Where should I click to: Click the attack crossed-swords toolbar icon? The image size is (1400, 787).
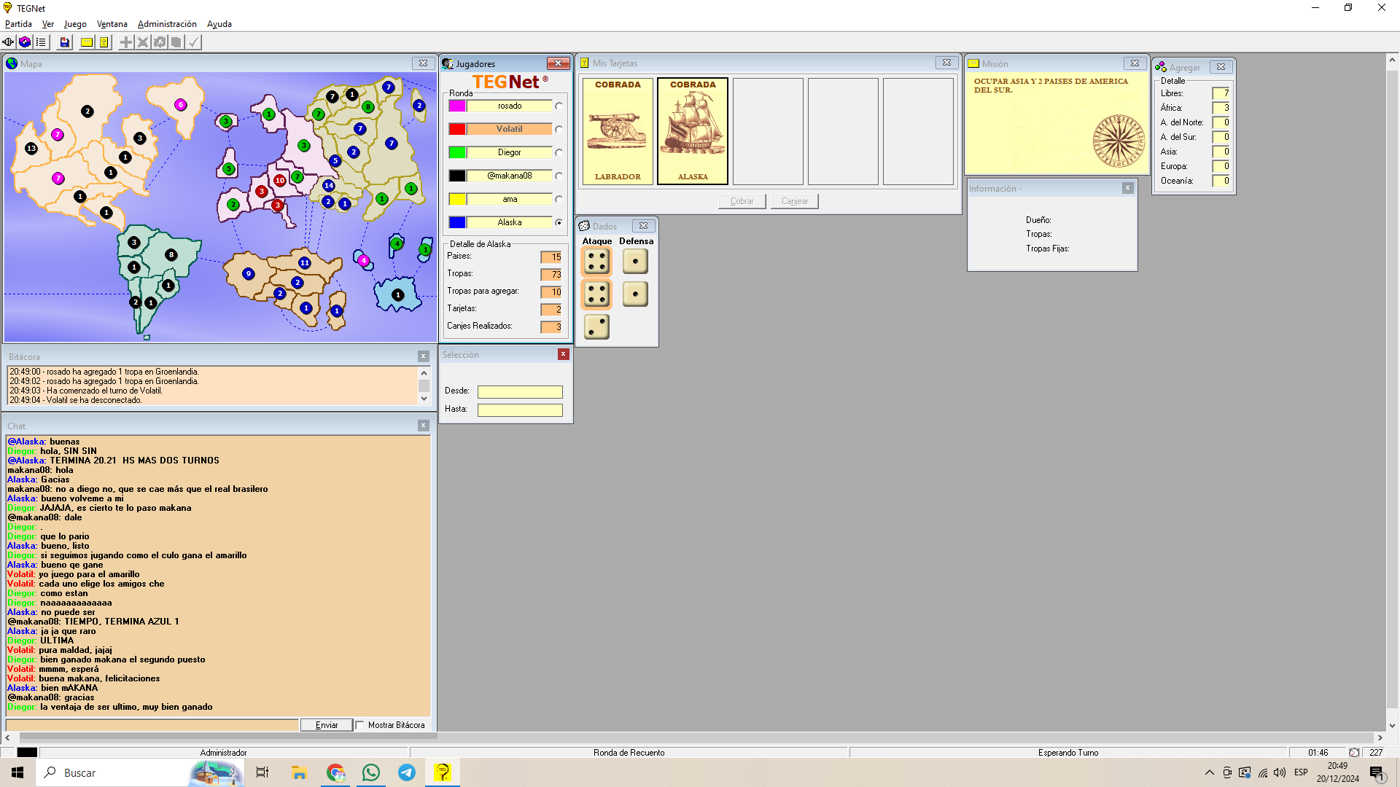click(x=143, y=42)
